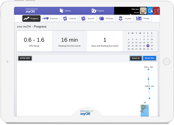174x125 pixels.
Task: Click the notebook icon beside Journal
Action: coord(83,19)
